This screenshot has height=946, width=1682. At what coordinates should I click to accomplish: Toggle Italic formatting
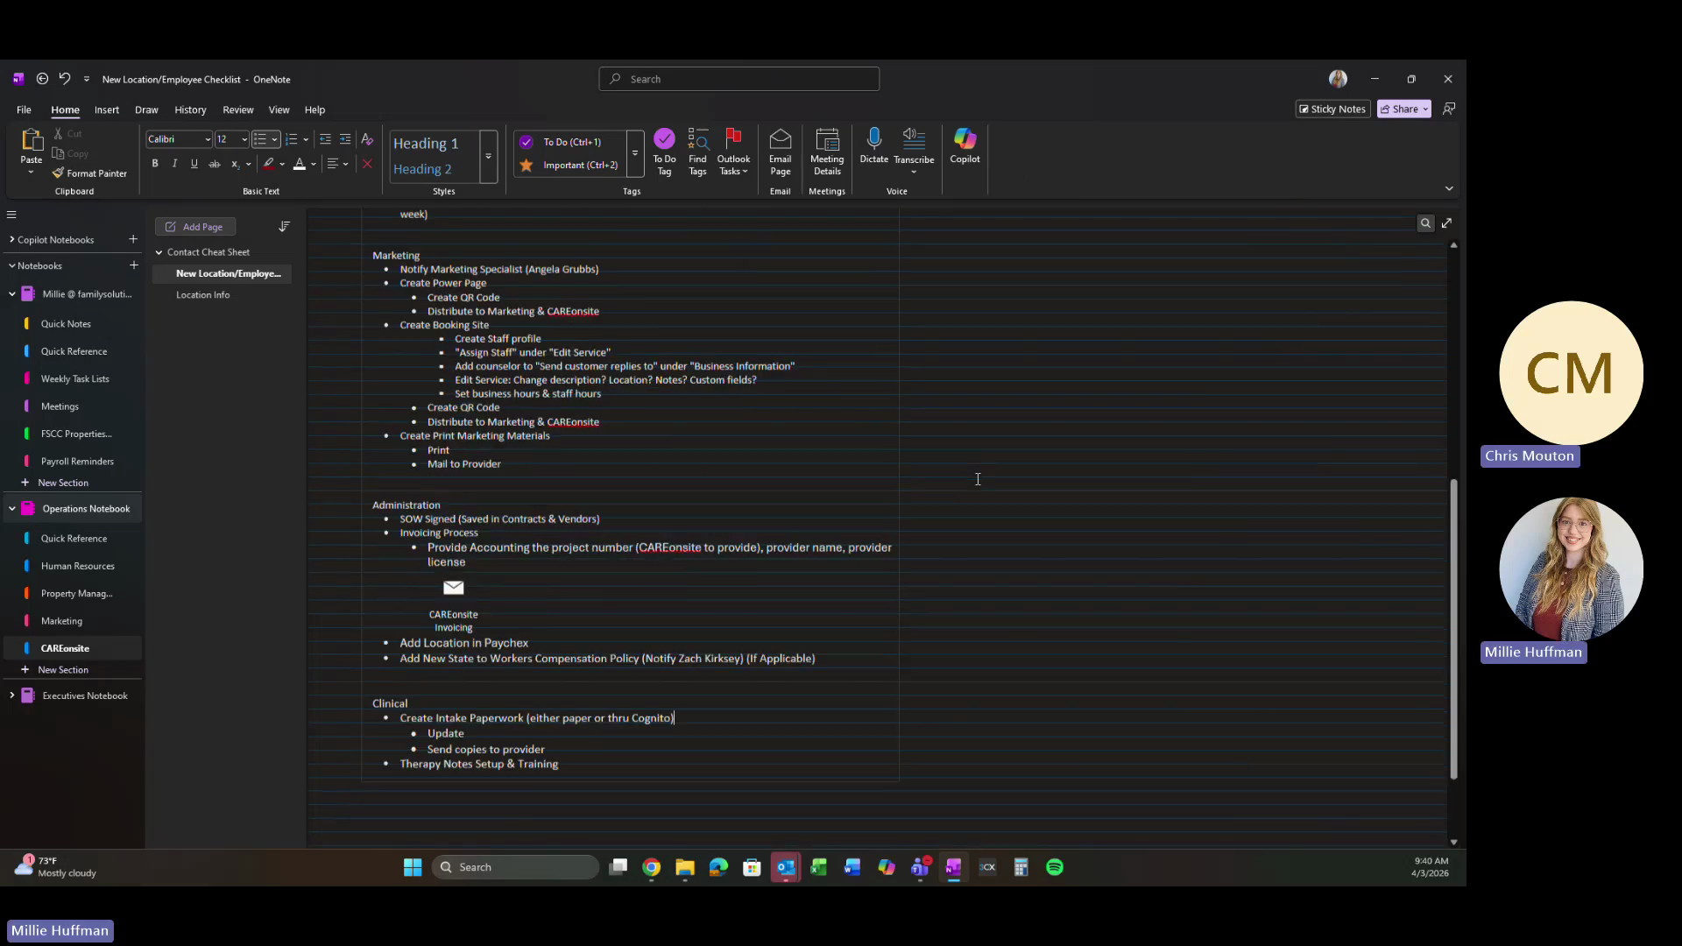pos(174,164)
